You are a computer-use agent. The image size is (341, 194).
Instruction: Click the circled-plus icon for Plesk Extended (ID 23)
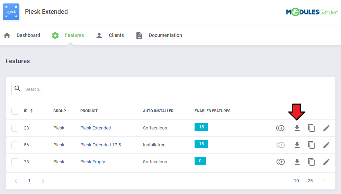(280, 128)
